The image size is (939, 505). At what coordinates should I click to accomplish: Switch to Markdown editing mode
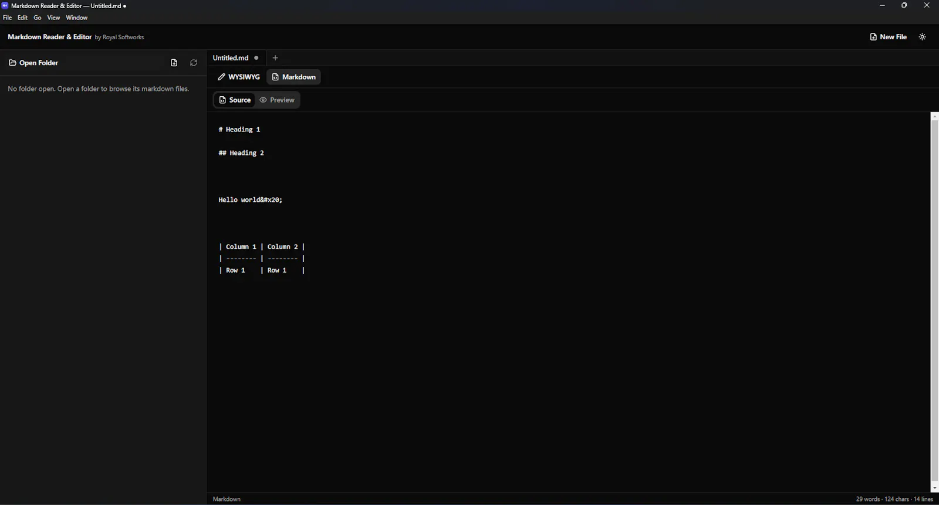pos(293,77)
